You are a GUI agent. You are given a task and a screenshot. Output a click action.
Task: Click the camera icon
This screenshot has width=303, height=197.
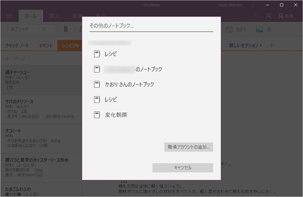[229, 29]
